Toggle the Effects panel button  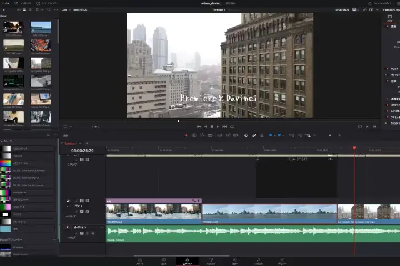[x=6, y=3]
